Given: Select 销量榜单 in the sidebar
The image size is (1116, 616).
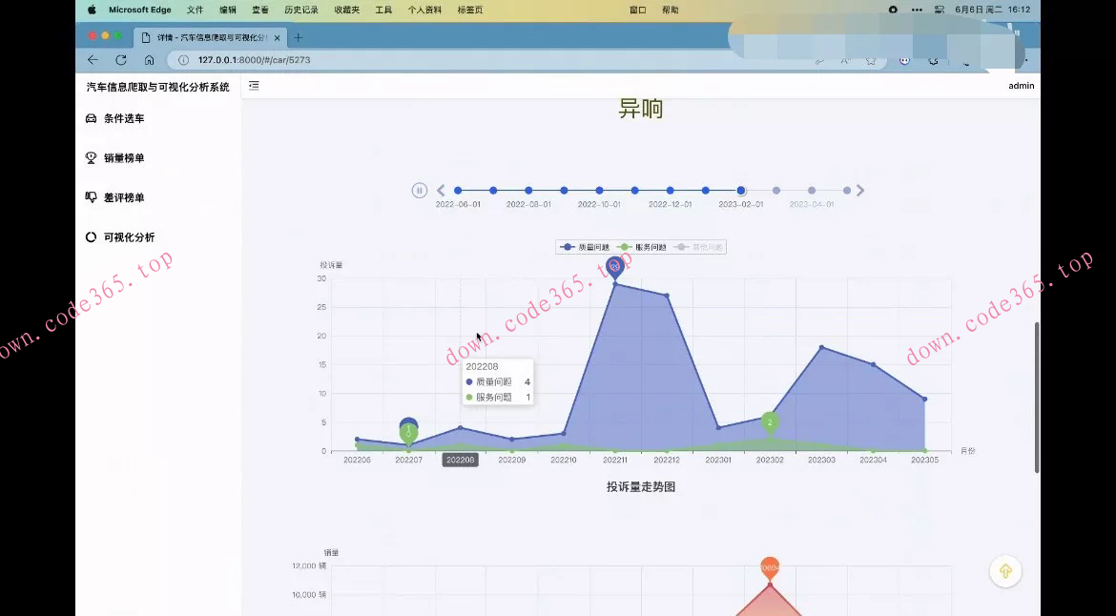Looking at the screenshot, I should (124, 158).
